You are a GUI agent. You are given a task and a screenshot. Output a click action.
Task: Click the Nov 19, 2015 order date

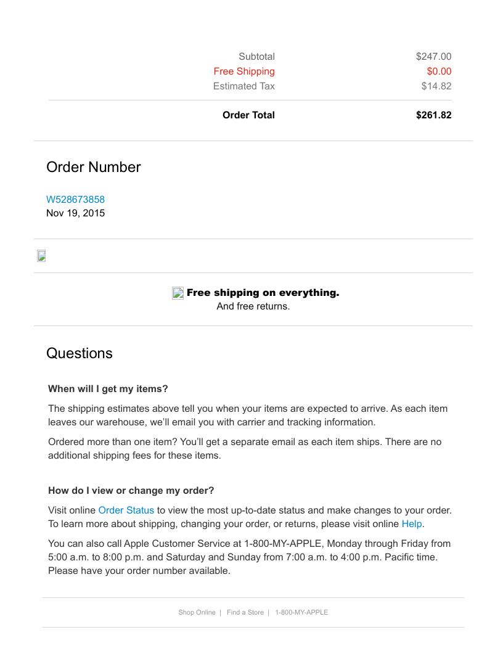[x=75, y=213]
